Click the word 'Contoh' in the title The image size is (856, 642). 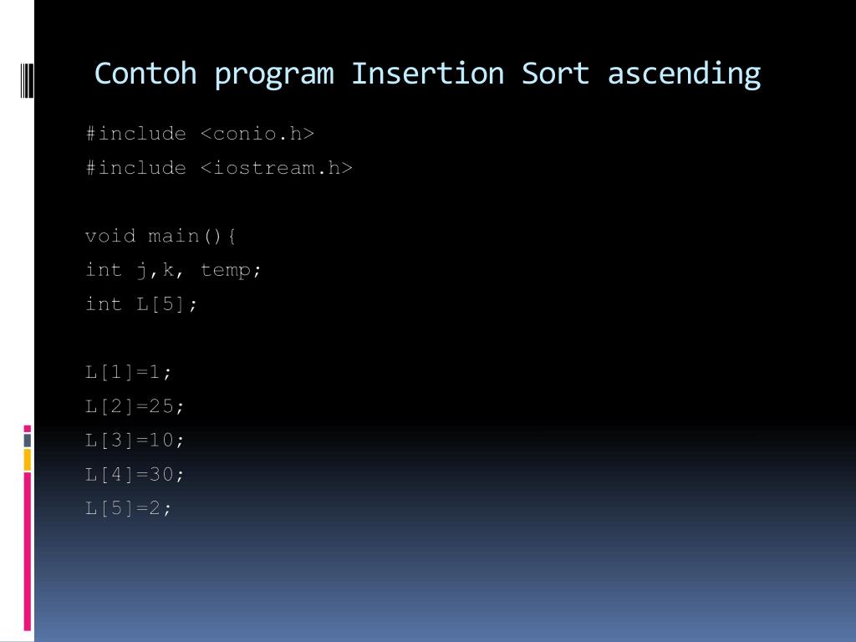pyautogui.click(x=145, y=74)
